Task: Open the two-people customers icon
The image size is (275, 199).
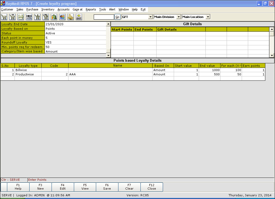Action: click(x=62, y=17)
